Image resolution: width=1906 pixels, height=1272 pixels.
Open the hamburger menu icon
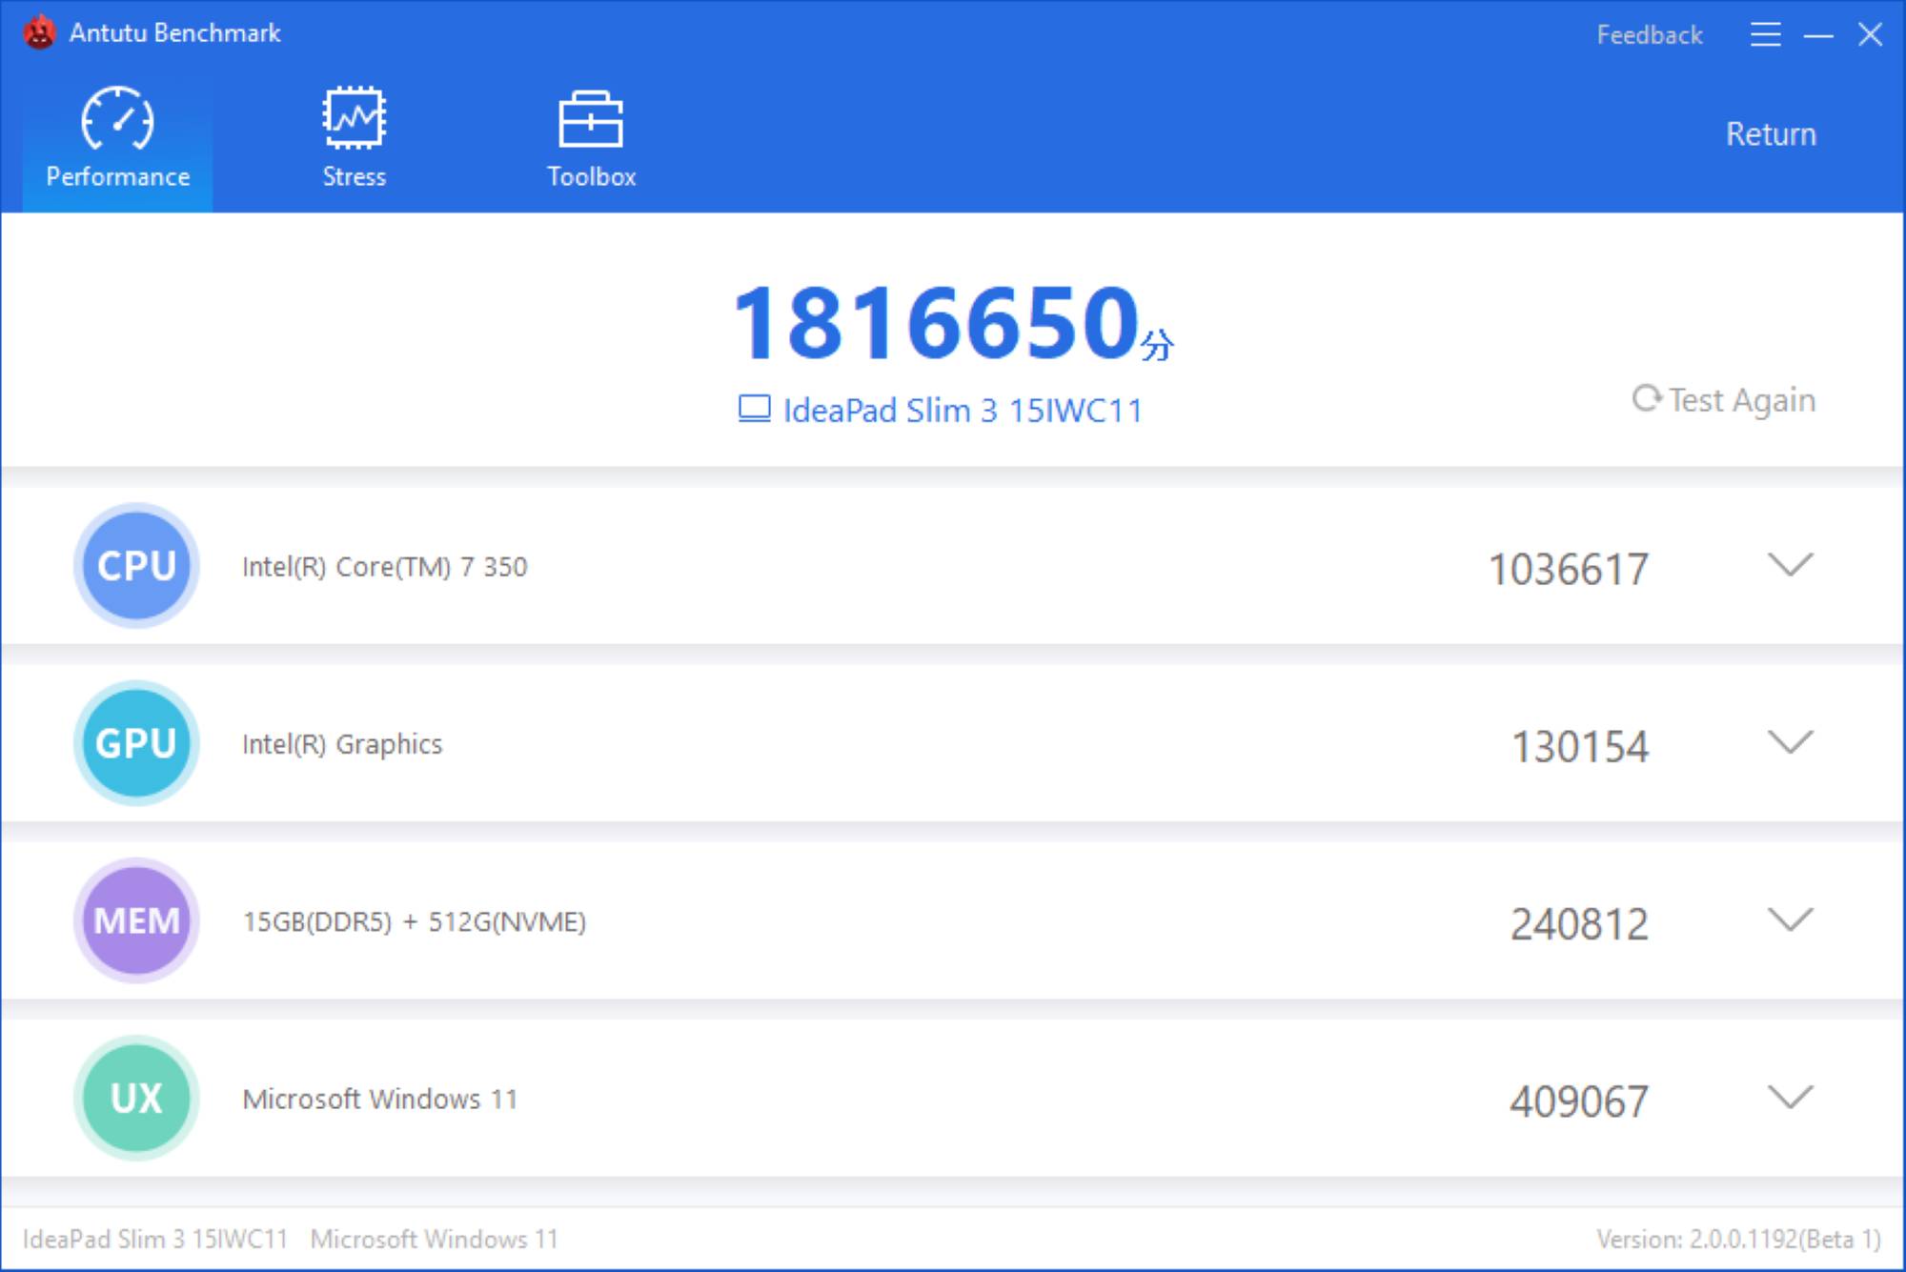1765,35
